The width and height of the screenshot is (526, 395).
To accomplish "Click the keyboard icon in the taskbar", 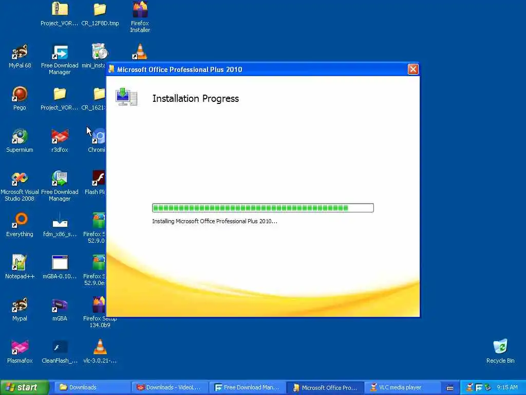I will click(x=450, y=388).
